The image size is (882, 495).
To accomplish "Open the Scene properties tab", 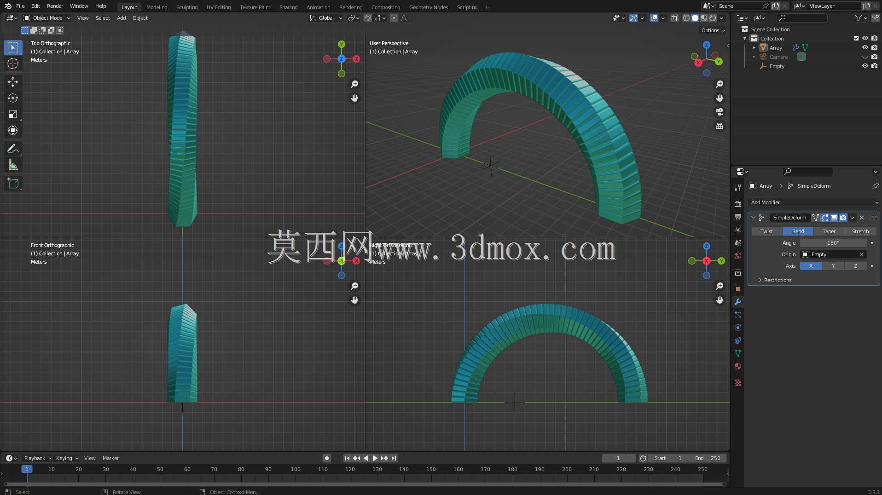I will 738,242.
